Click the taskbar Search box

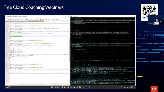(57, 87)
